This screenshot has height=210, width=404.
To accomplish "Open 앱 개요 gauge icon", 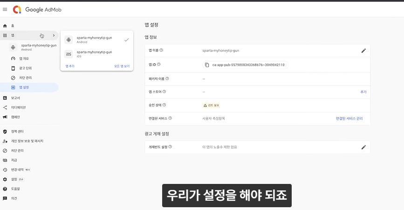I will 13,58.
